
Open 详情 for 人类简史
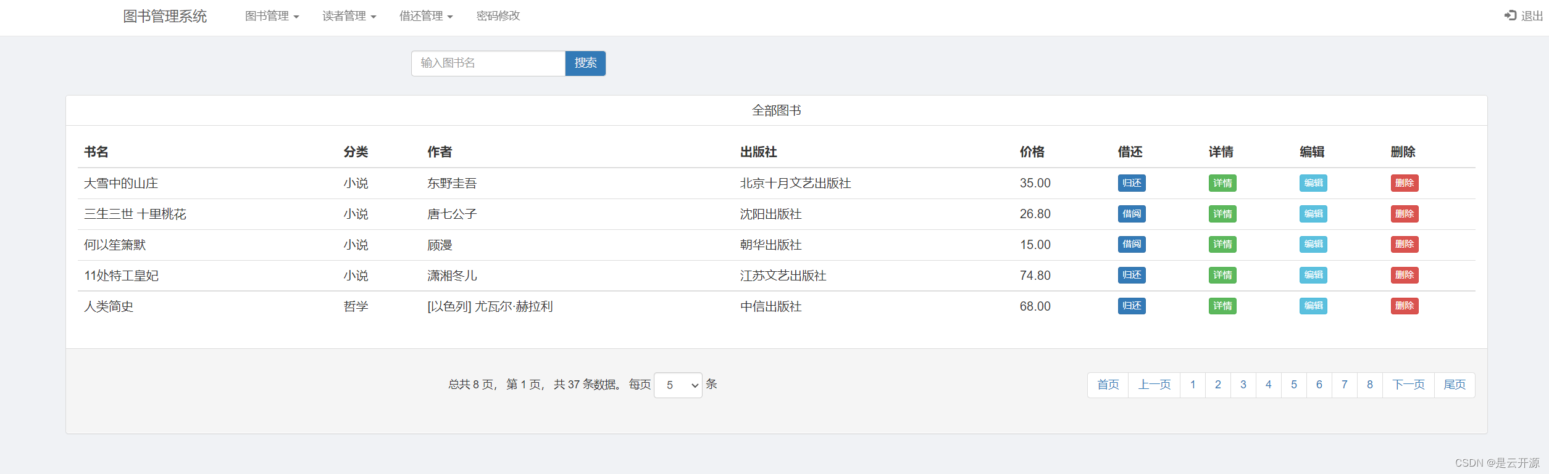(x=1222, y=306)
